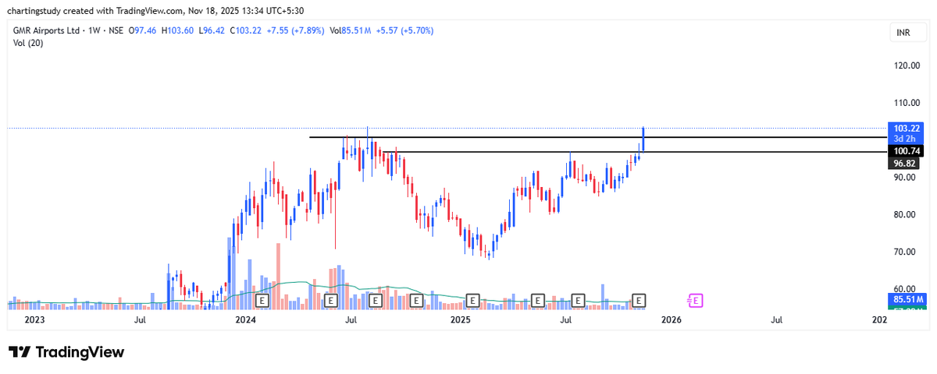This screenshot has height=374, width=937.
Task: Click the purple upcoming earnings marker
Action: pyautogui.click(x=694, y=299)
